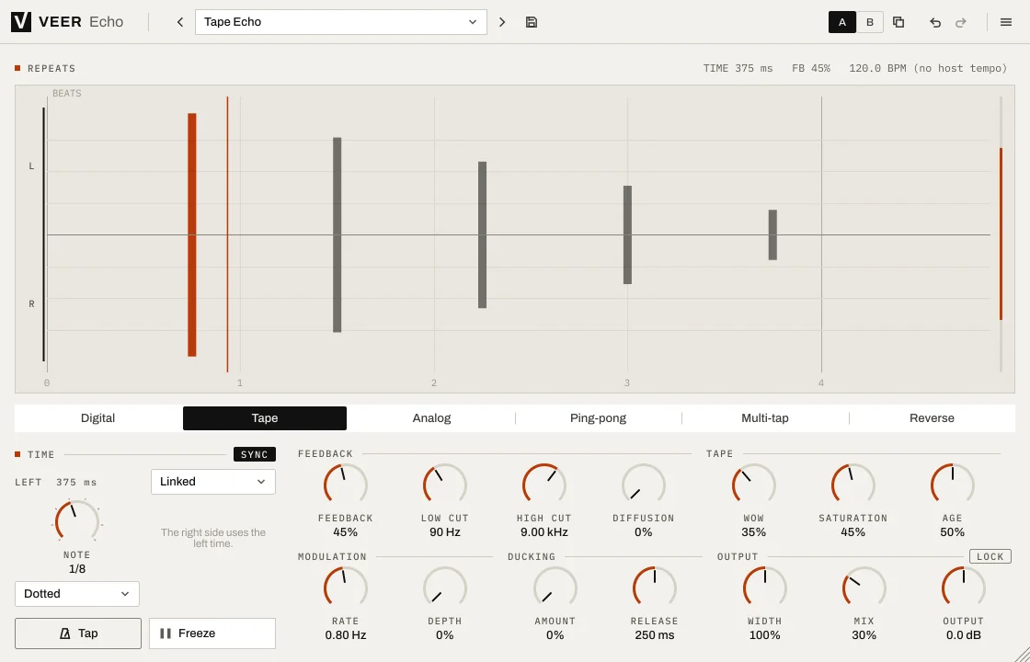Click the resize grip at window corner
Viewport: 1030px width, 662px height.
(1022, 654)
